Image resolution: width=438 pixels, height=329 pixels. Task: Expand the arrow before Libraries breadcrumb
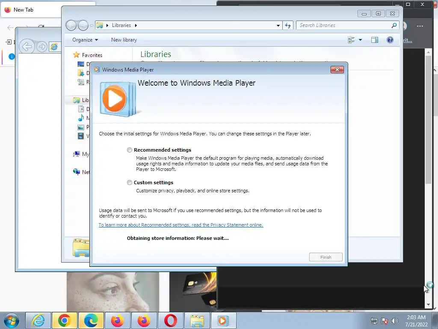pyautogui.click(x=107, y=25)
